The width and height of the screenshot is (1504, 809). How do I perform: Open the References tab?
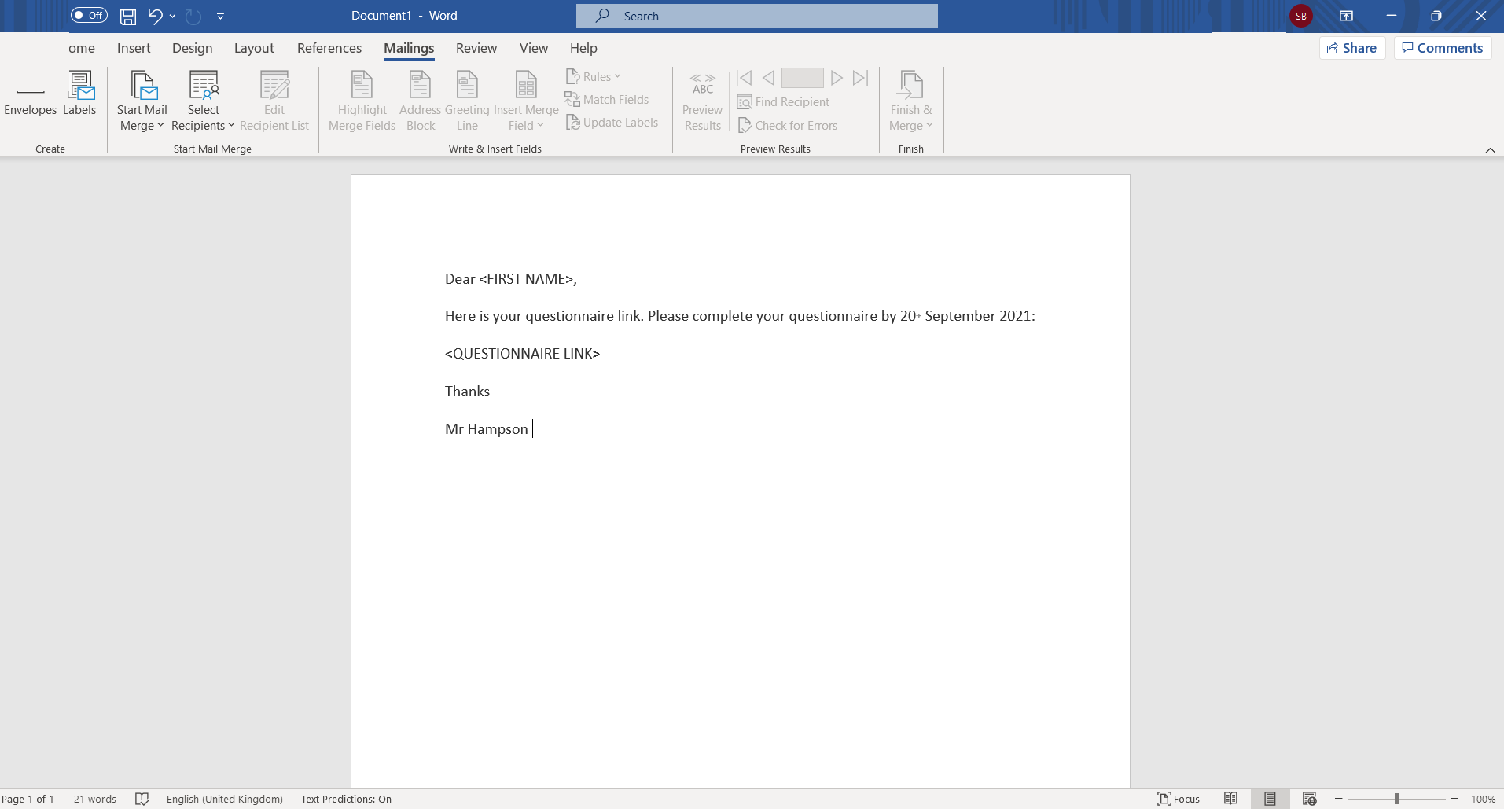click(x=329, y=48)
